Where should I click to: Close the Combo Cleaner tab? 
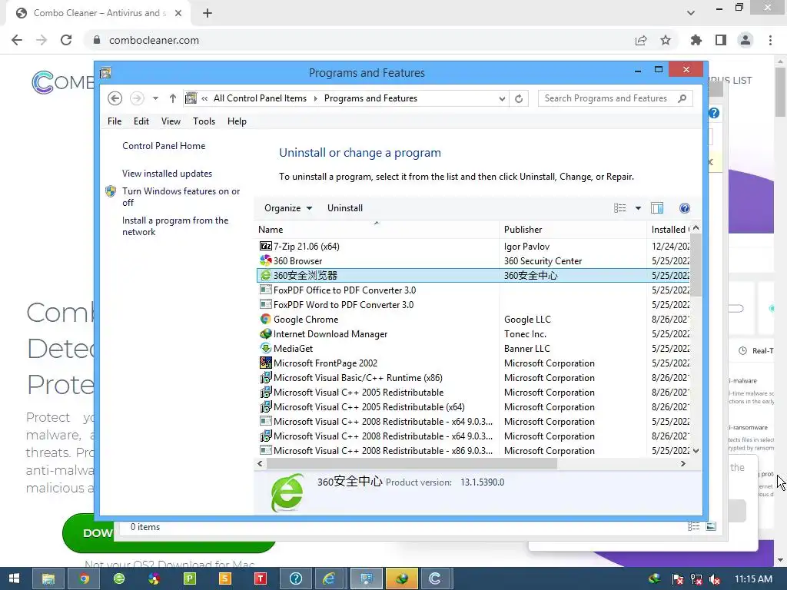[178, 13]
